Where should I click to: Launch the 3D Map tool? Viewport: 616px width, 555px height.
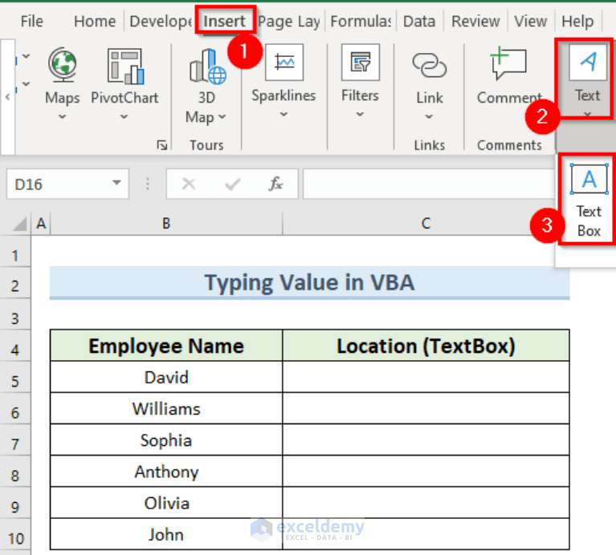tap(207, 66)
